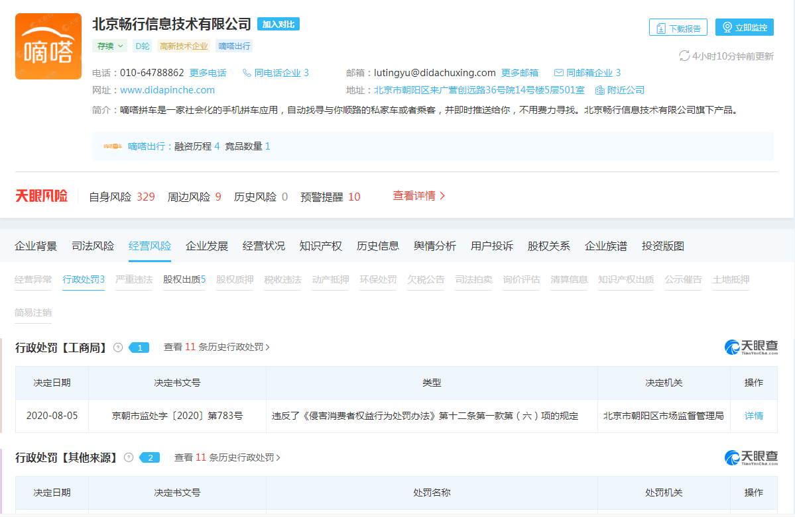This screenshot has width=795, height=517.
Task: Click the 立即监控 button
Action: 744,28
